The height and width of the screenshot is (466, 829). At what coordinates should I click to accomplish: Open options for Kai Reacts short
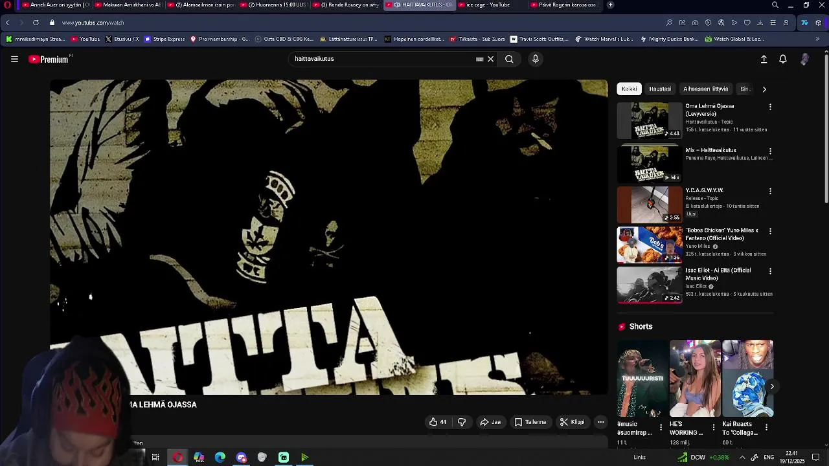coord(766,427)
